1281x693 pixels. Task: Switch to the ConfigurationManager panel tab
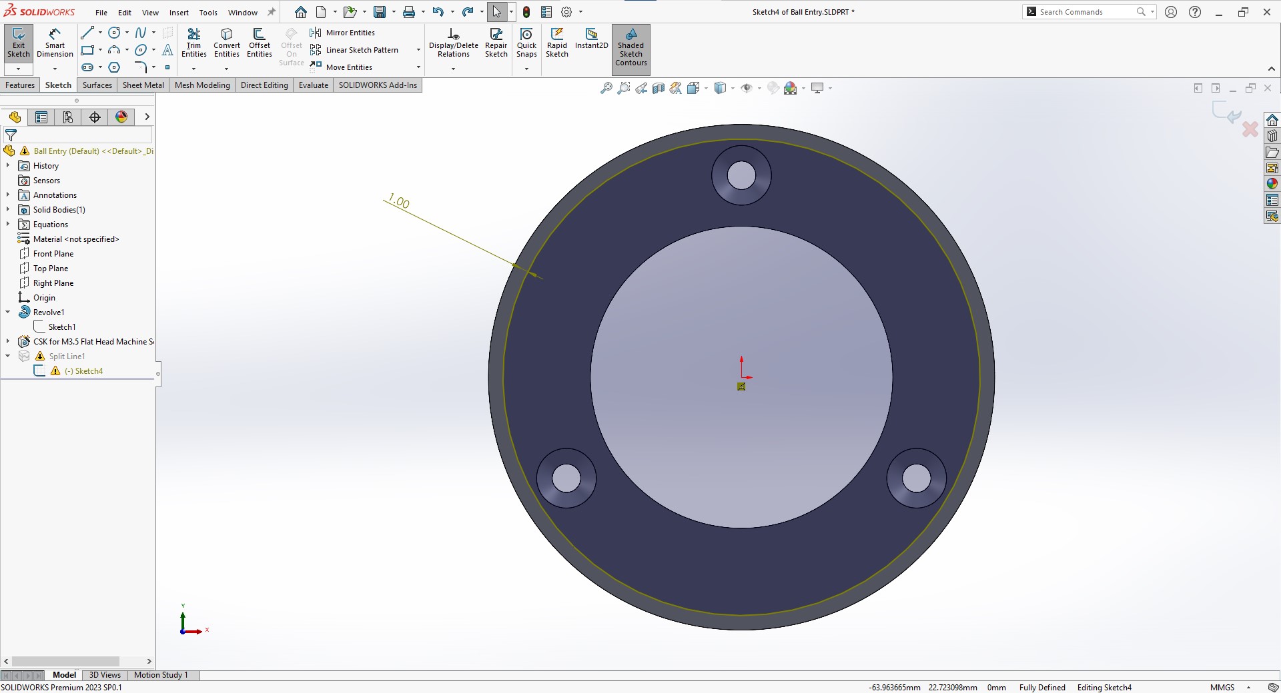coord(67,117)
